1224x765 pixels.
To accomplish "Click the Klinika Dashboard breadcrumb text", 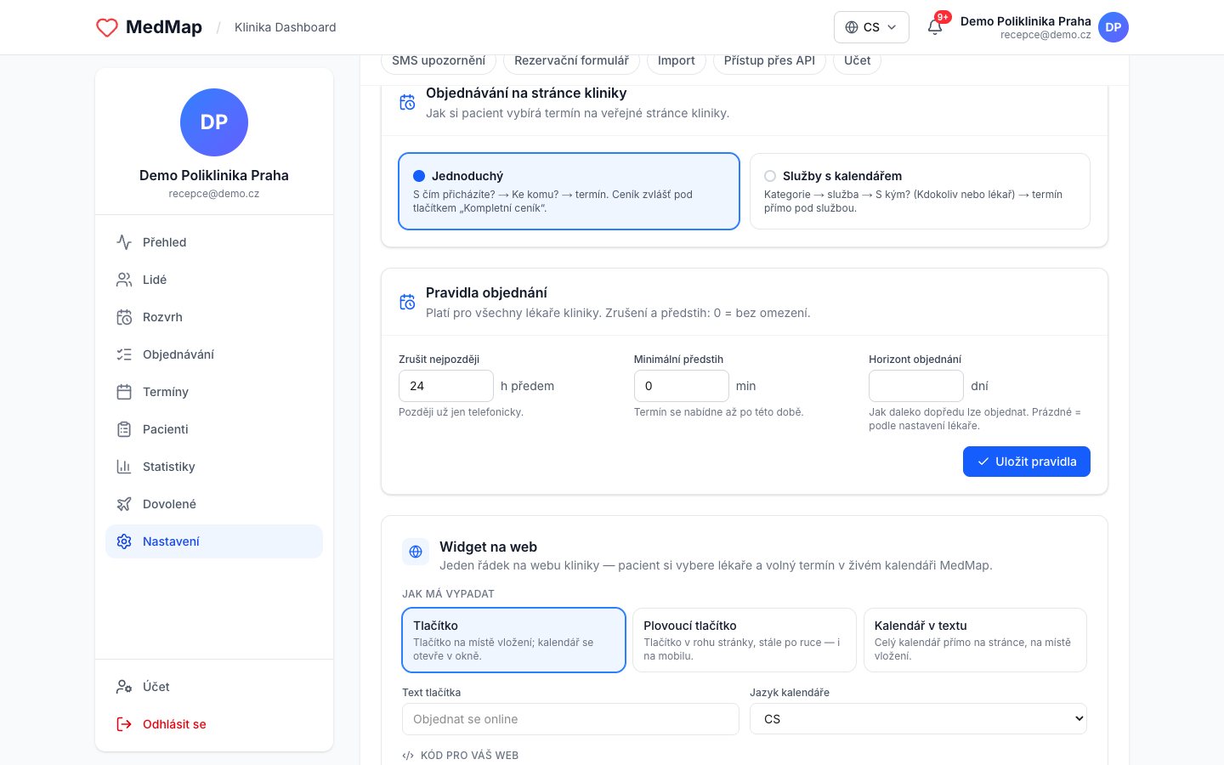I will 286,27.
